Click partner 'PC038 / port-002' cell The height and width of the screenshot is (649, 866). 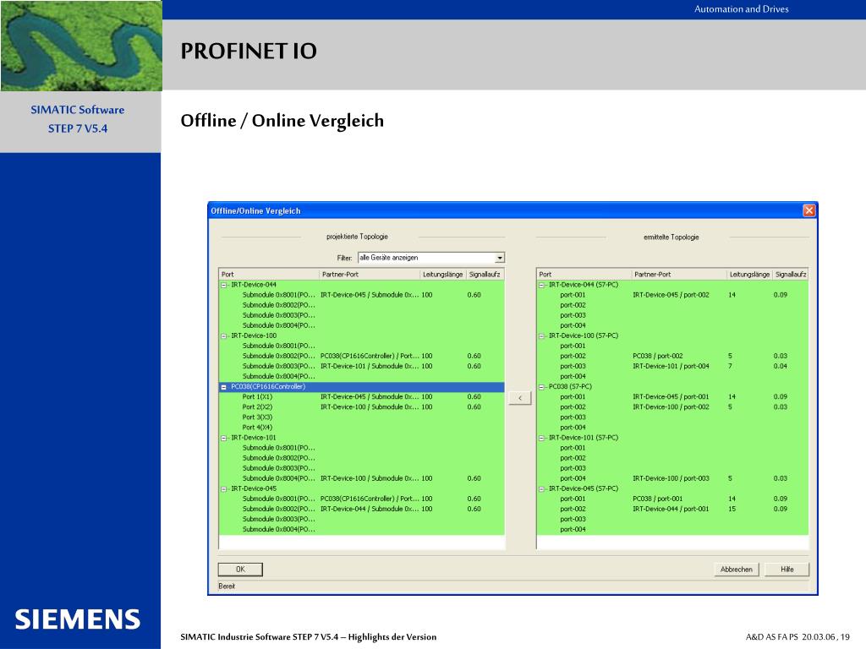click(x=658, y=356)
